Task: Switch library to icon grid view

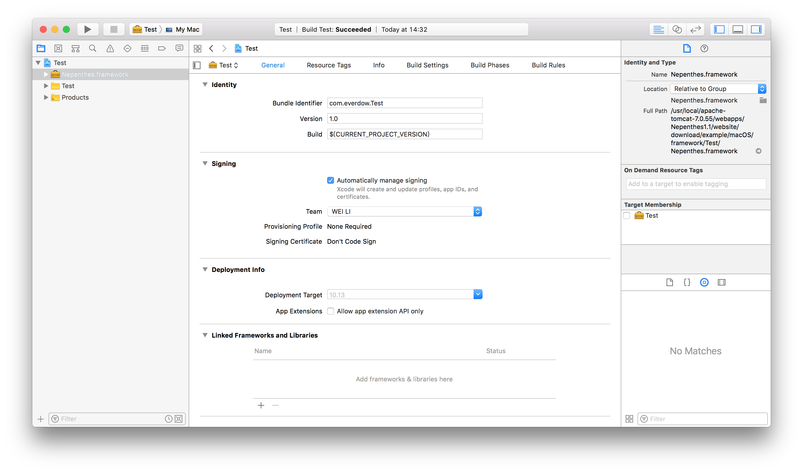Action: pos(629,419)
